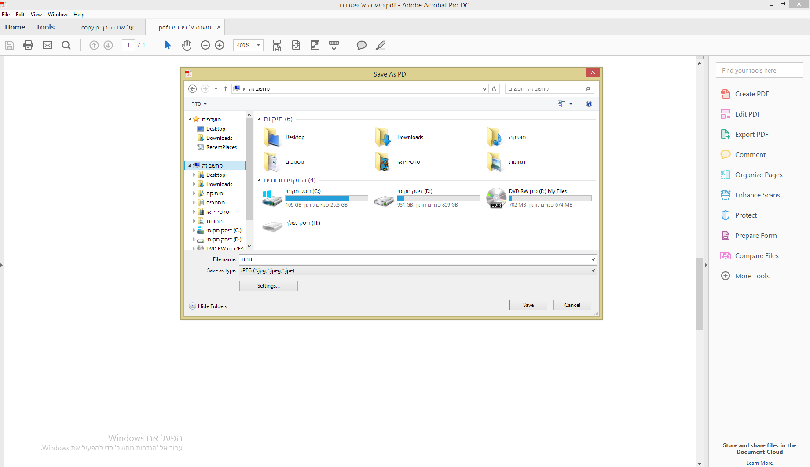810x467 pixels.
Task: Select the arrow Selection tool
Action: click(168, 45)
